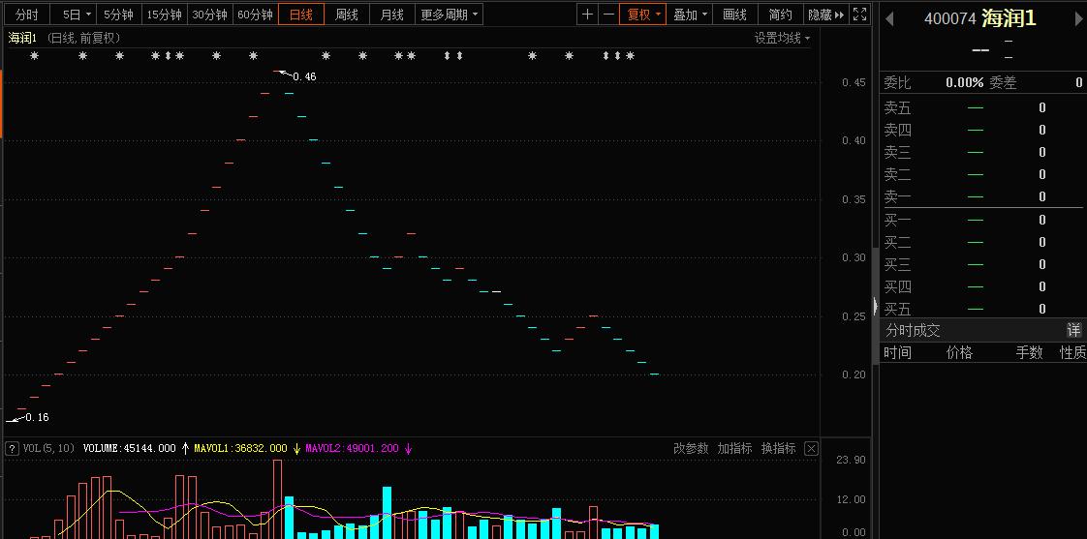Click the 改参数 link

click(x=691, y=448)
